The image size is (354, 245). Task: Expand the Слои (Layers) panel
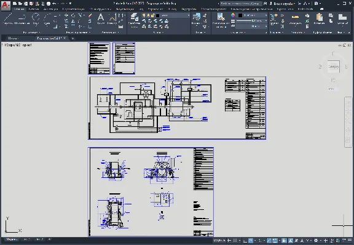pos(159,33)
